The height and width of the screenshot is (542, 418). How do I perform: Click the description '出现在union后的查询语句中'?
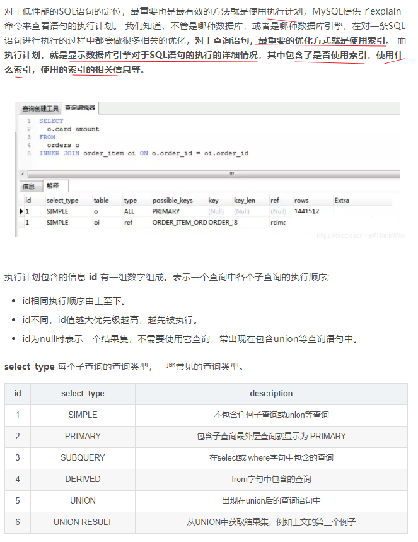pos(271,500)
